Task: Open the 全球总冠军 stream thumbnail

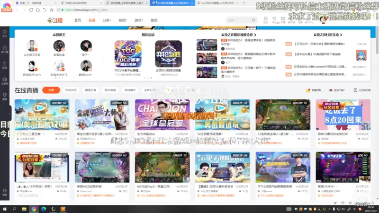Action: (x=162, y=115)
